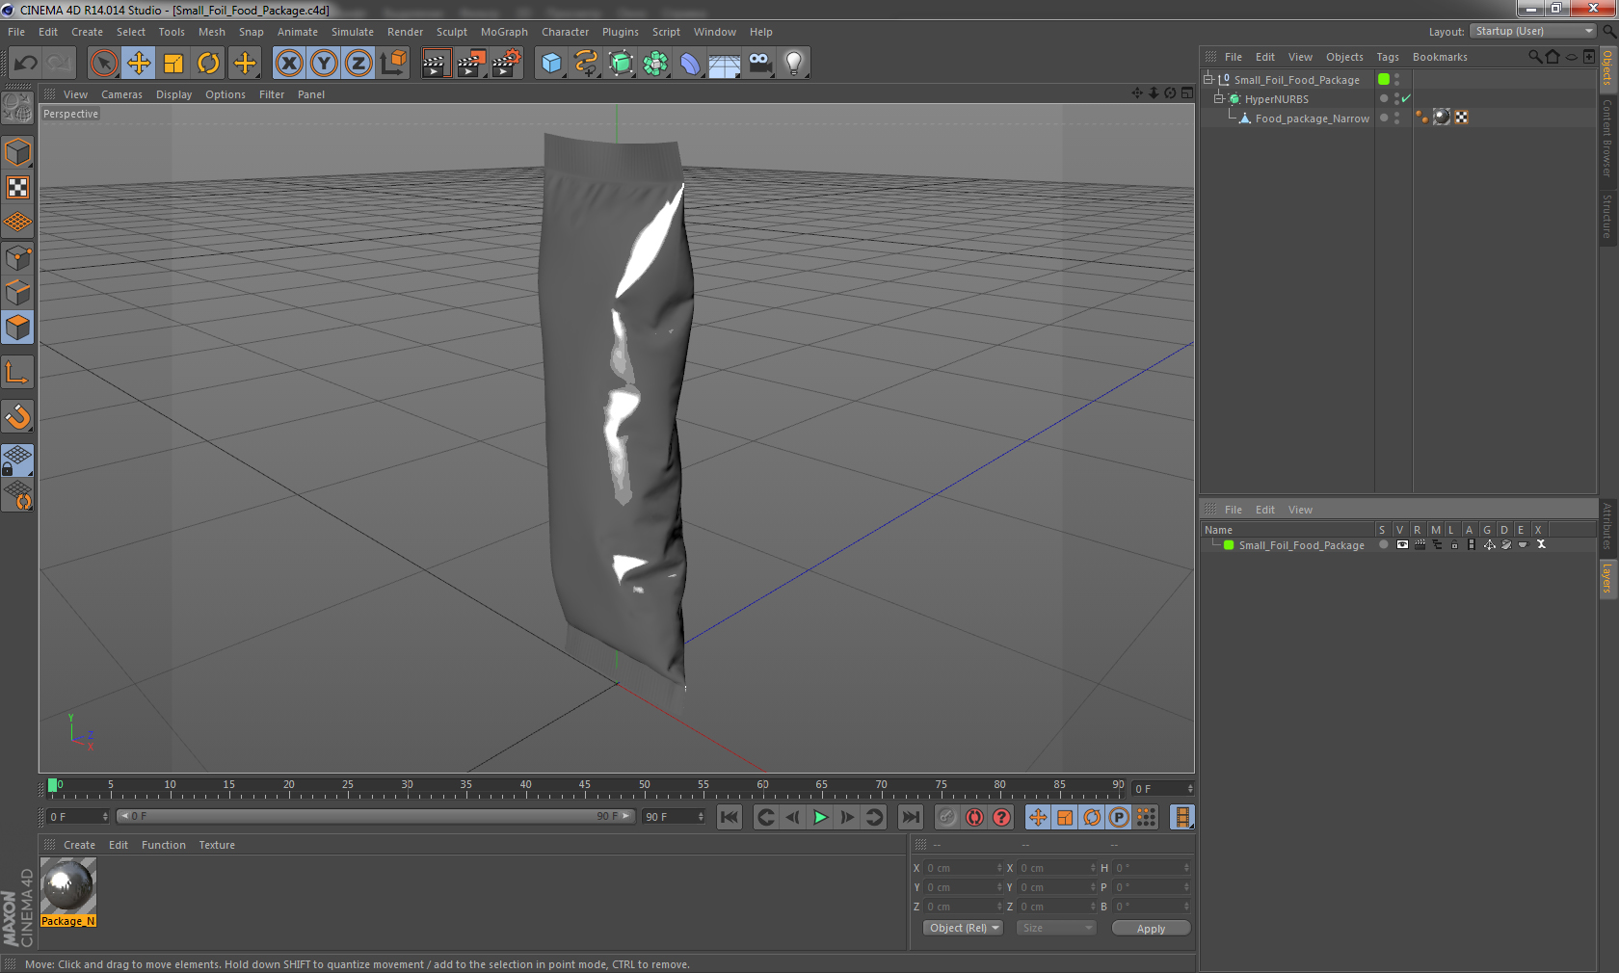Viewport: 1619px width, 973px height.
Task: Enable Axis mode tool
Action: (17, 373)
